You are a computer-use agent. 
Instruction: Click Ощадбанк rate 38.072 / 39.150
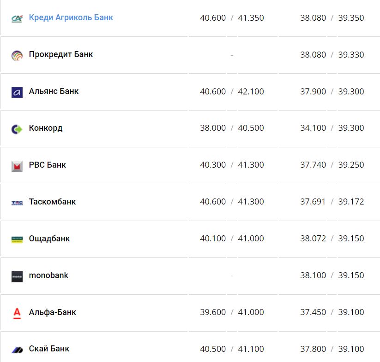332,239
